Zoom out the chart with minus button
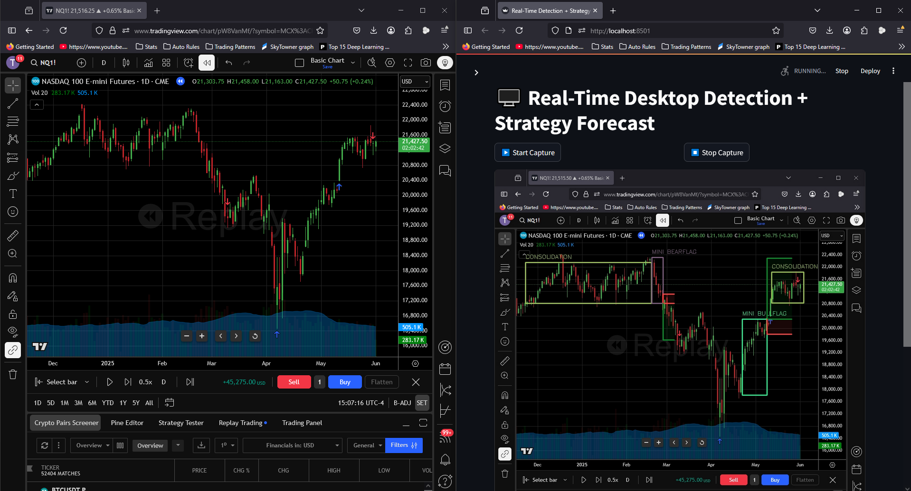The width and height of the screenshot is (911, 491). coord(187,336)
